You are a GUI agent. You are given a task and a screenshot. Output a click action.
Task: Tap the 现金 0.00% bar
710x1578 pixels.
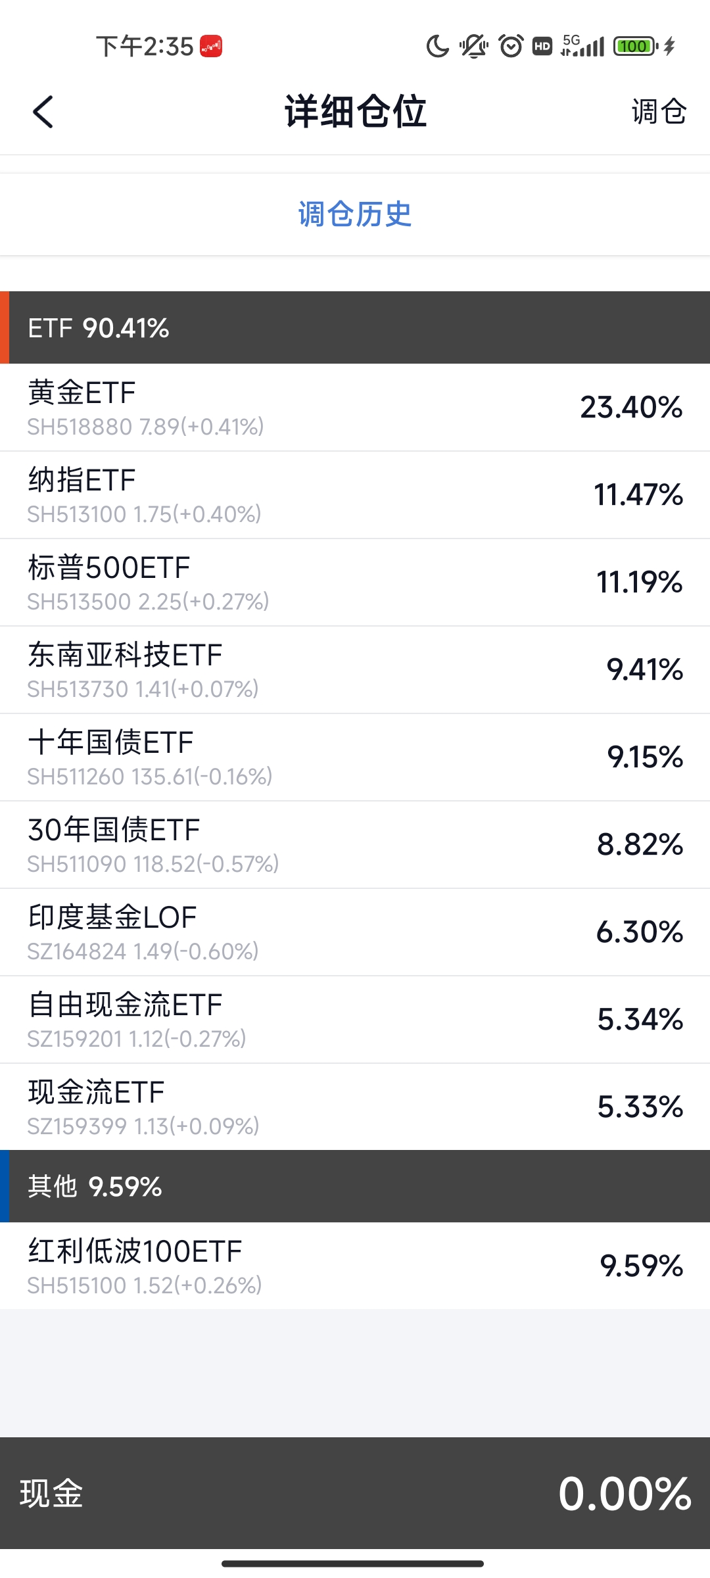(x=355, y=1493)
